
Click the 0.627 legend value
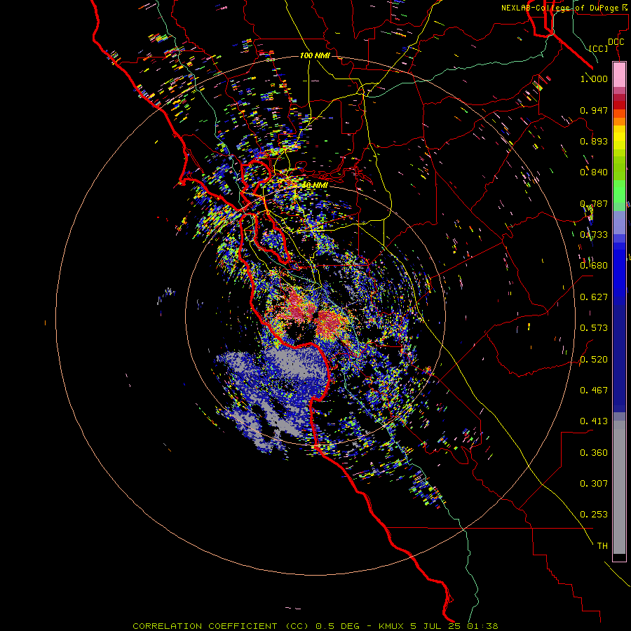point(594,297)
